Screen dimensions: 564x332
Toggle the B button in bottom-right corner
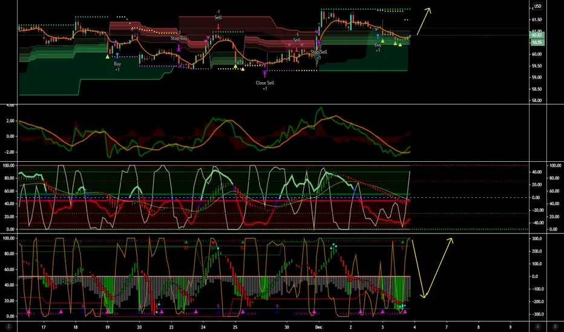[555, 327]
